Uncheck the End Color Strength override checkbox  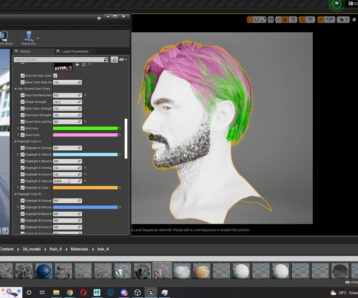(23, 115)
